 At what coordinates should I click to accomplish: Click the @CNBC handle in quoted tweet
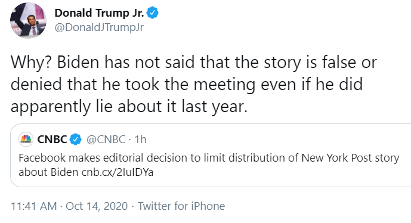[106, 140]
